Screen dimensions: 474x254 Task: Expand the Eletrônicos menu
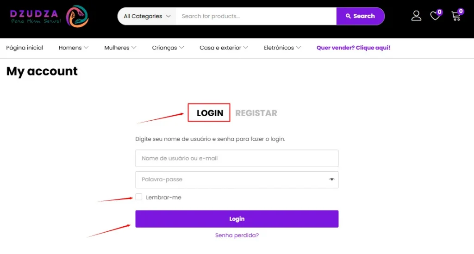(x=282, y=48)
